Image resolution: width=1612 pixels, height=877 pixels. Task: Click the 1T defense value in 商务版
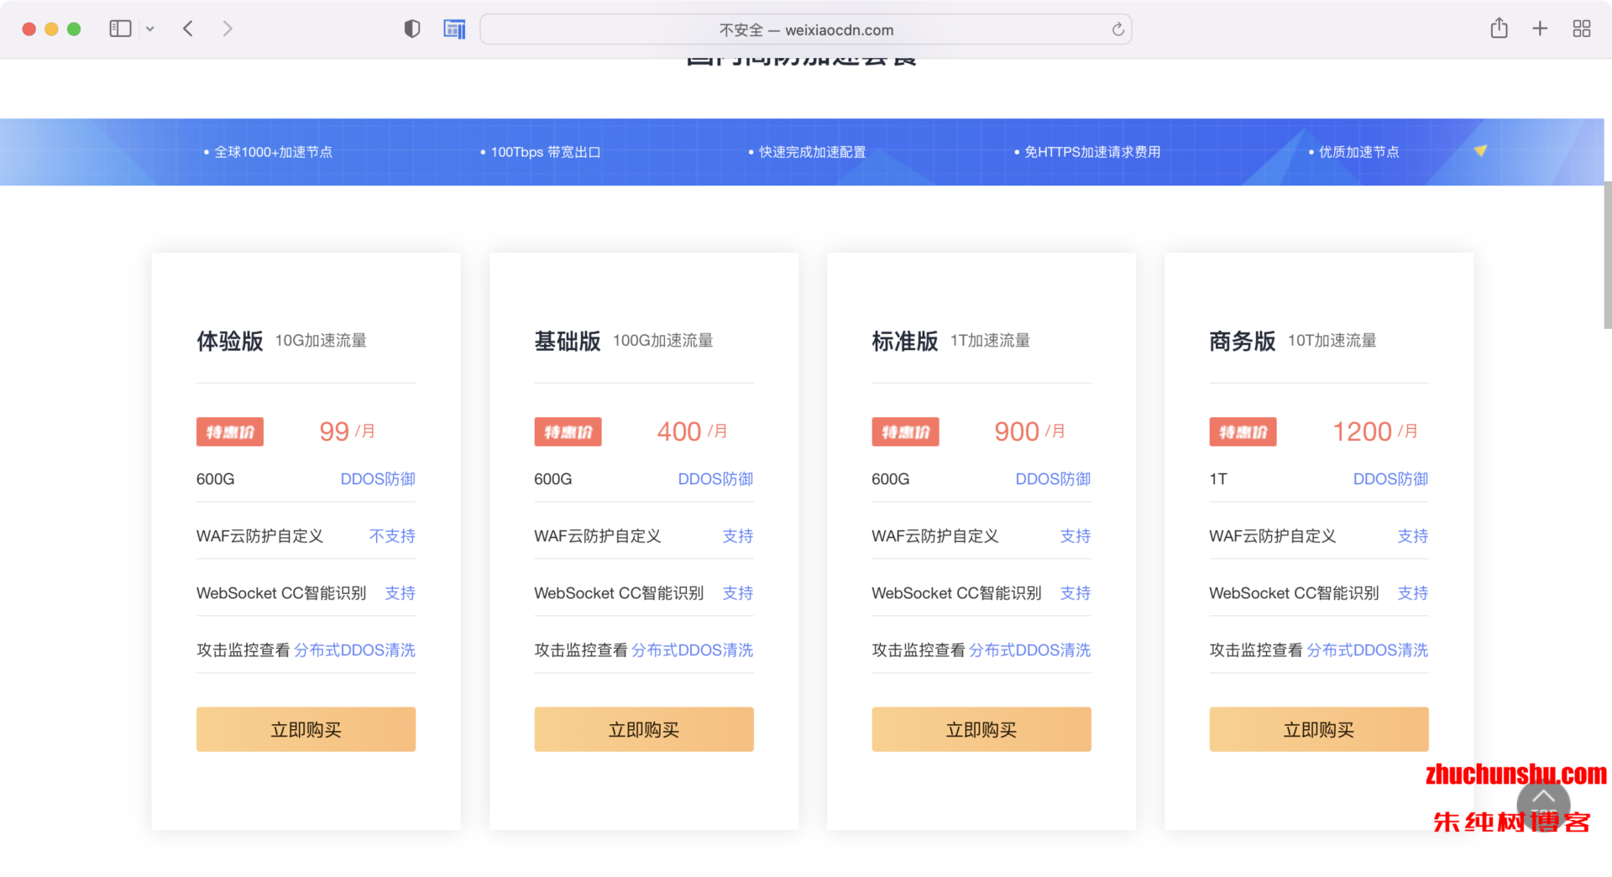1218,479
